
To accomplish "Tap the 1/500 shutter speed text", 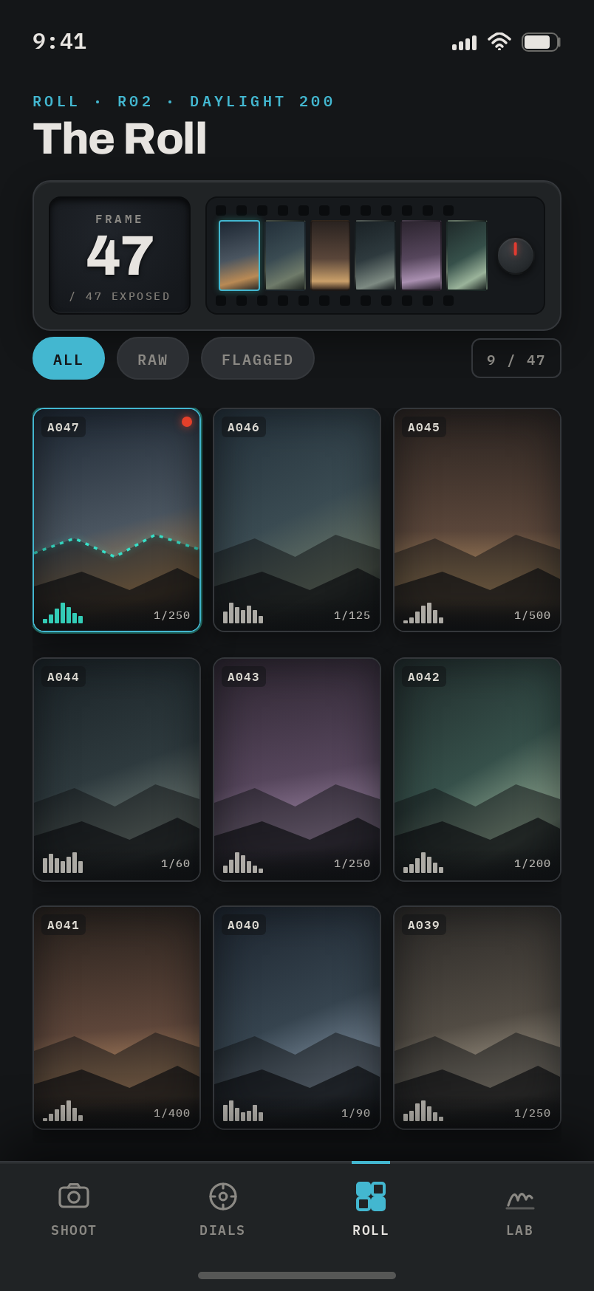I will pos(533,616).
